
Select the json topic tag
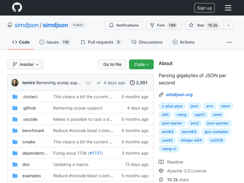click(x=194, y=106)
